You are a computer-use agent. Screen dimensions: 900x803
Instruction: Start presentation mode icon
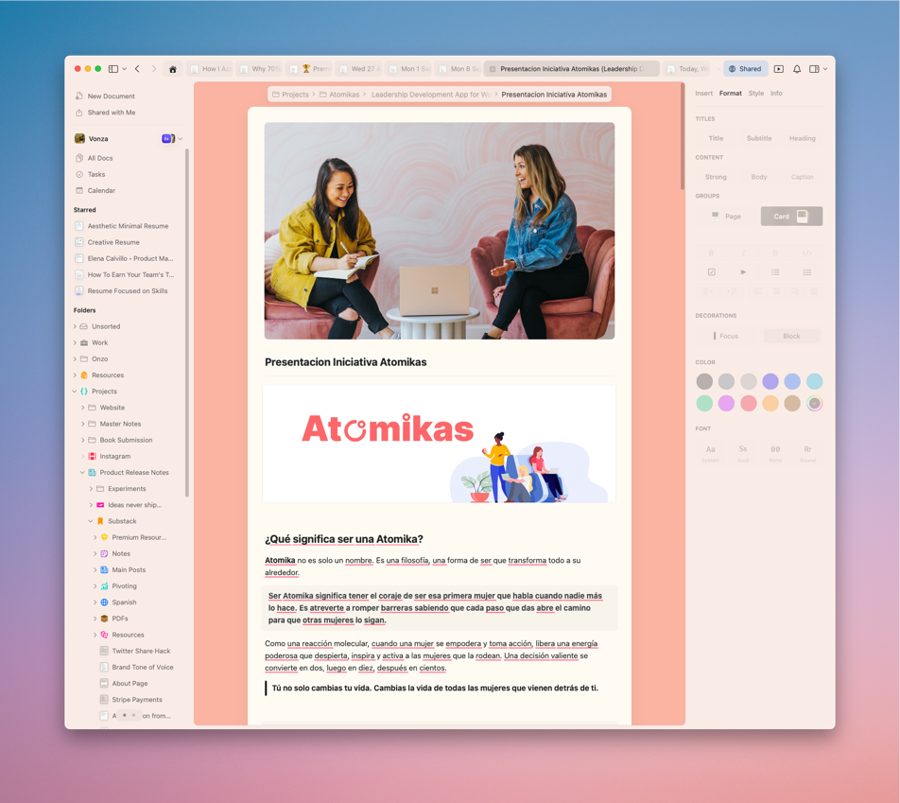[779, 69]
